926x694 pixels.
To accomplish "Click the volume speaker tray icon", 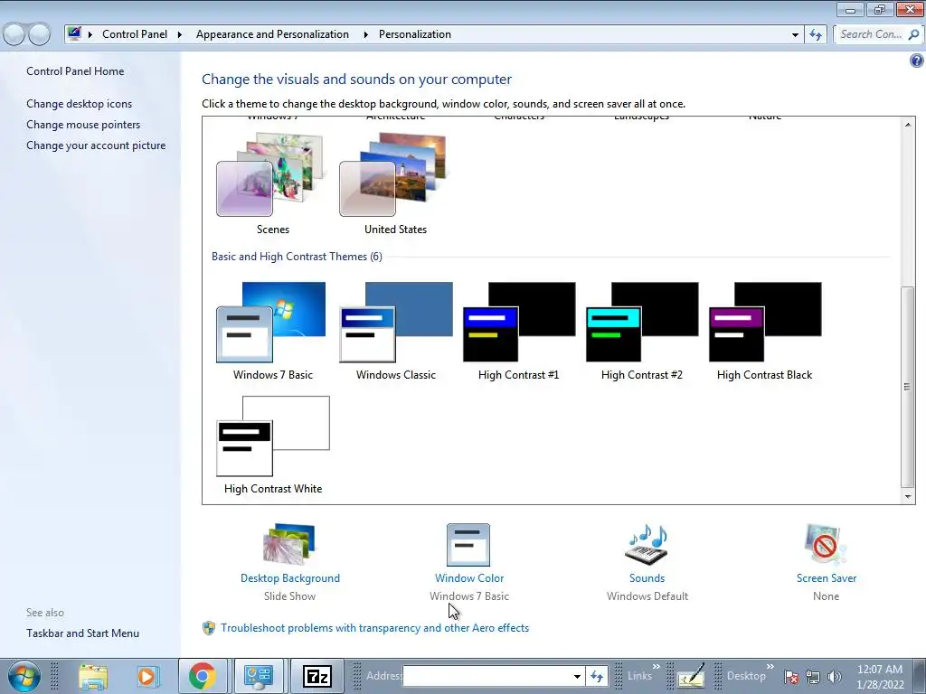I will [834, 677].
